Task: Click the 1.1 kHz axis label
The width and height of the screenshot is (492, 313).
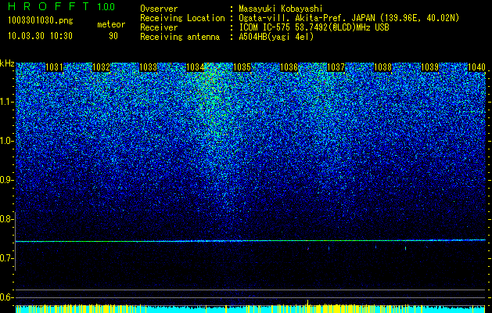Action: tap(5, 102)
